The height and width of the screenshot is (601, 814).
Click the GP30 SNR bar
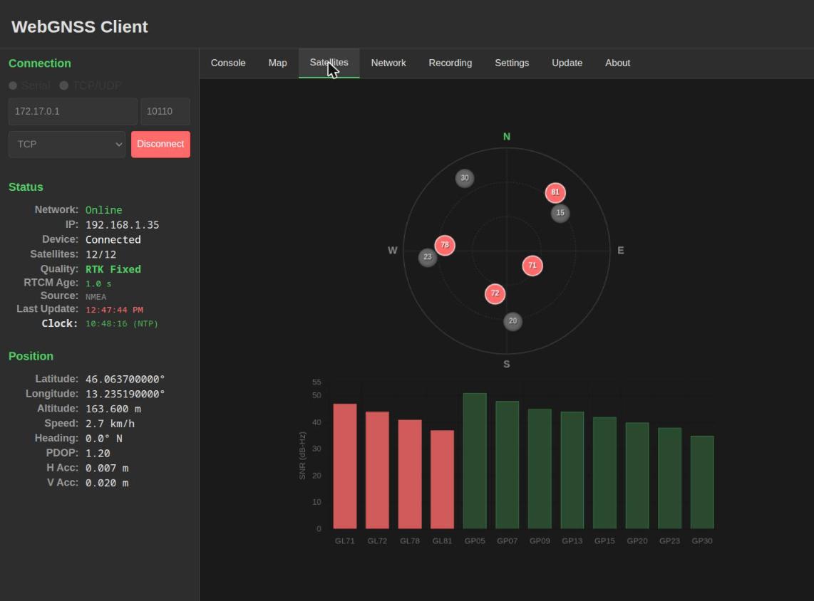click(702, 482)
